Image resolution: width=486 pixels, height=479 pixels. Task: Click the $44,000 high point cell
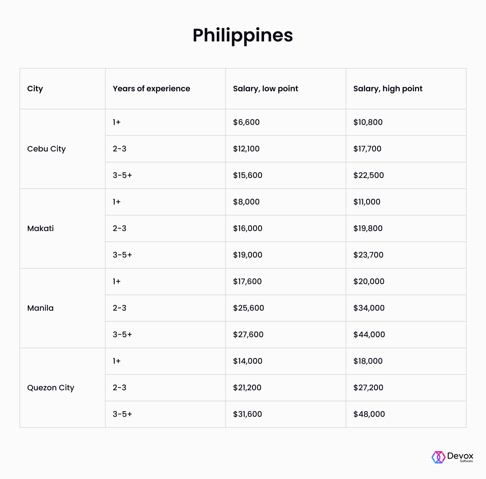pyautogui.click(x=369, y=335)
